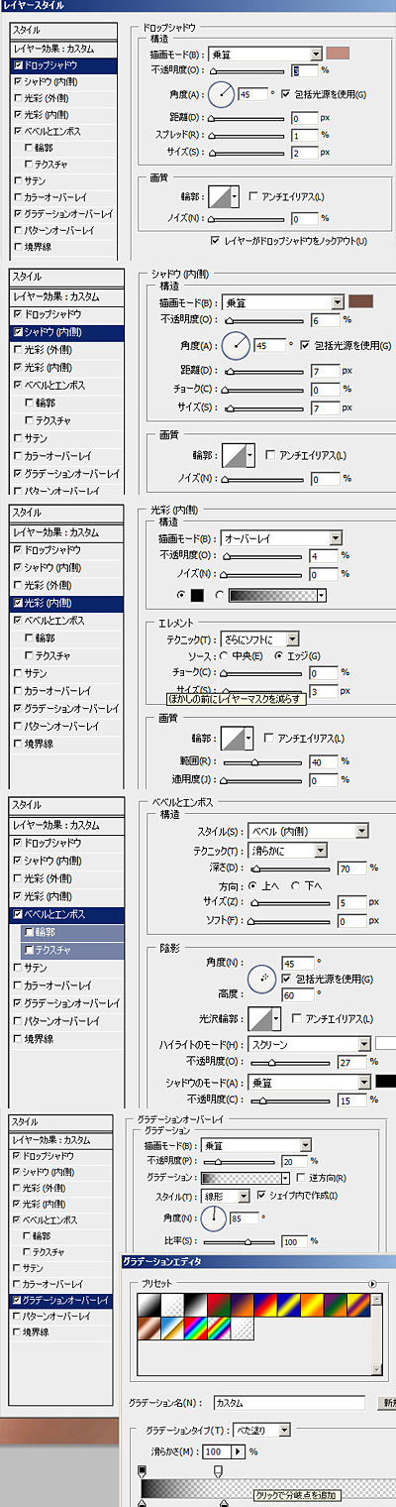
Task: Click the Gradient Overlay scale (比率) slider
Action: tap(240, 1242)
